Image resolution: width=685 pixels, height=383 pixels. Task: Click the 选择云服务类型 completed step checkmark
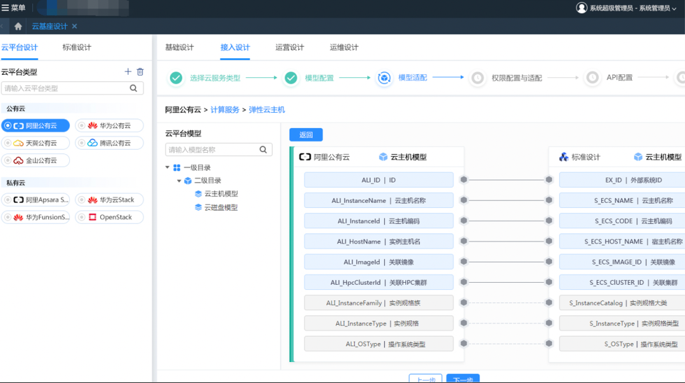pyautogui.click(x=176, y=78)
